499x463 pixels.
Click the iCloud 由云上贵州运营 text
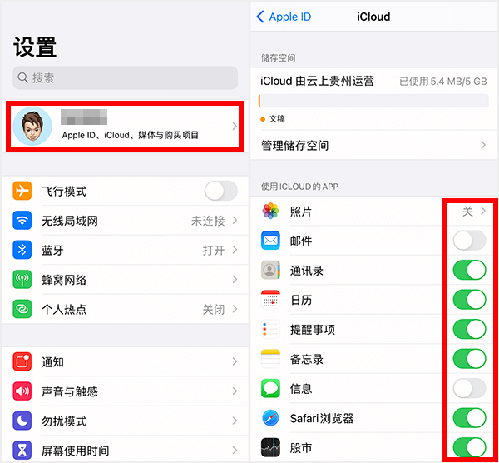pyautogui.click(x=317, y=81)
